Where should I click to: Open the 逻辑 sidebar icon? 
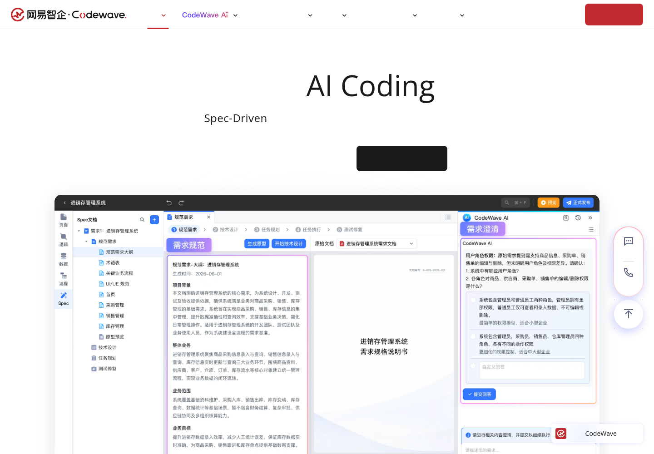[64, 240]
